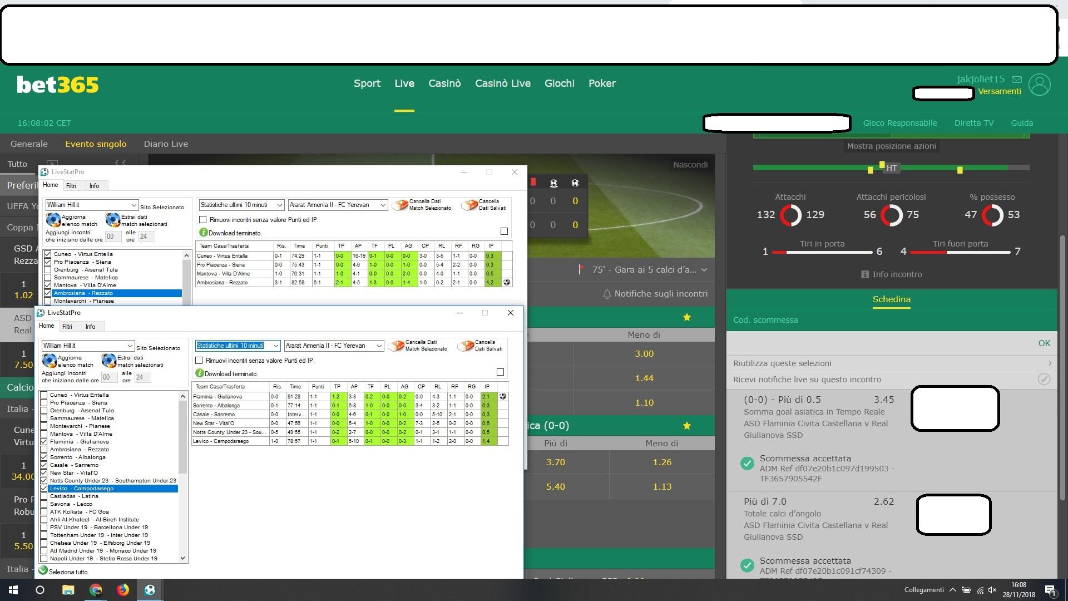The image size is (1068, 601).
Task: Open Diretta TV link
Action: click(974, 123)
